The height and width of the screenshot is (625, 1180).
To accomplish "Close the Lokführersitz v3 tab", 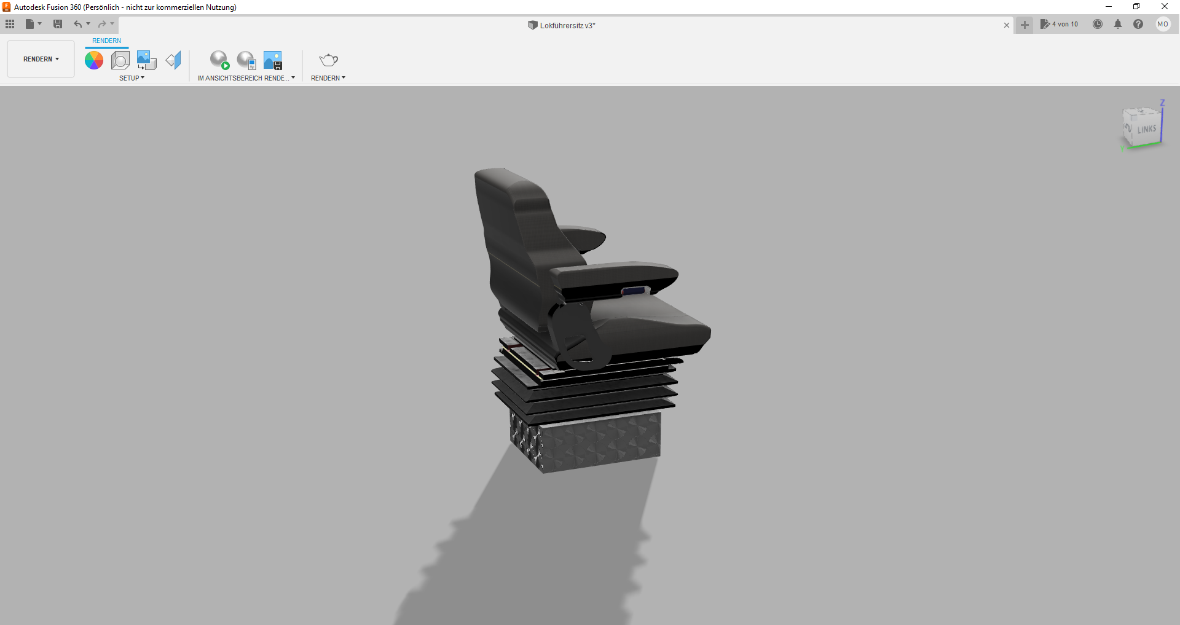I will [x=1007, y=25].
